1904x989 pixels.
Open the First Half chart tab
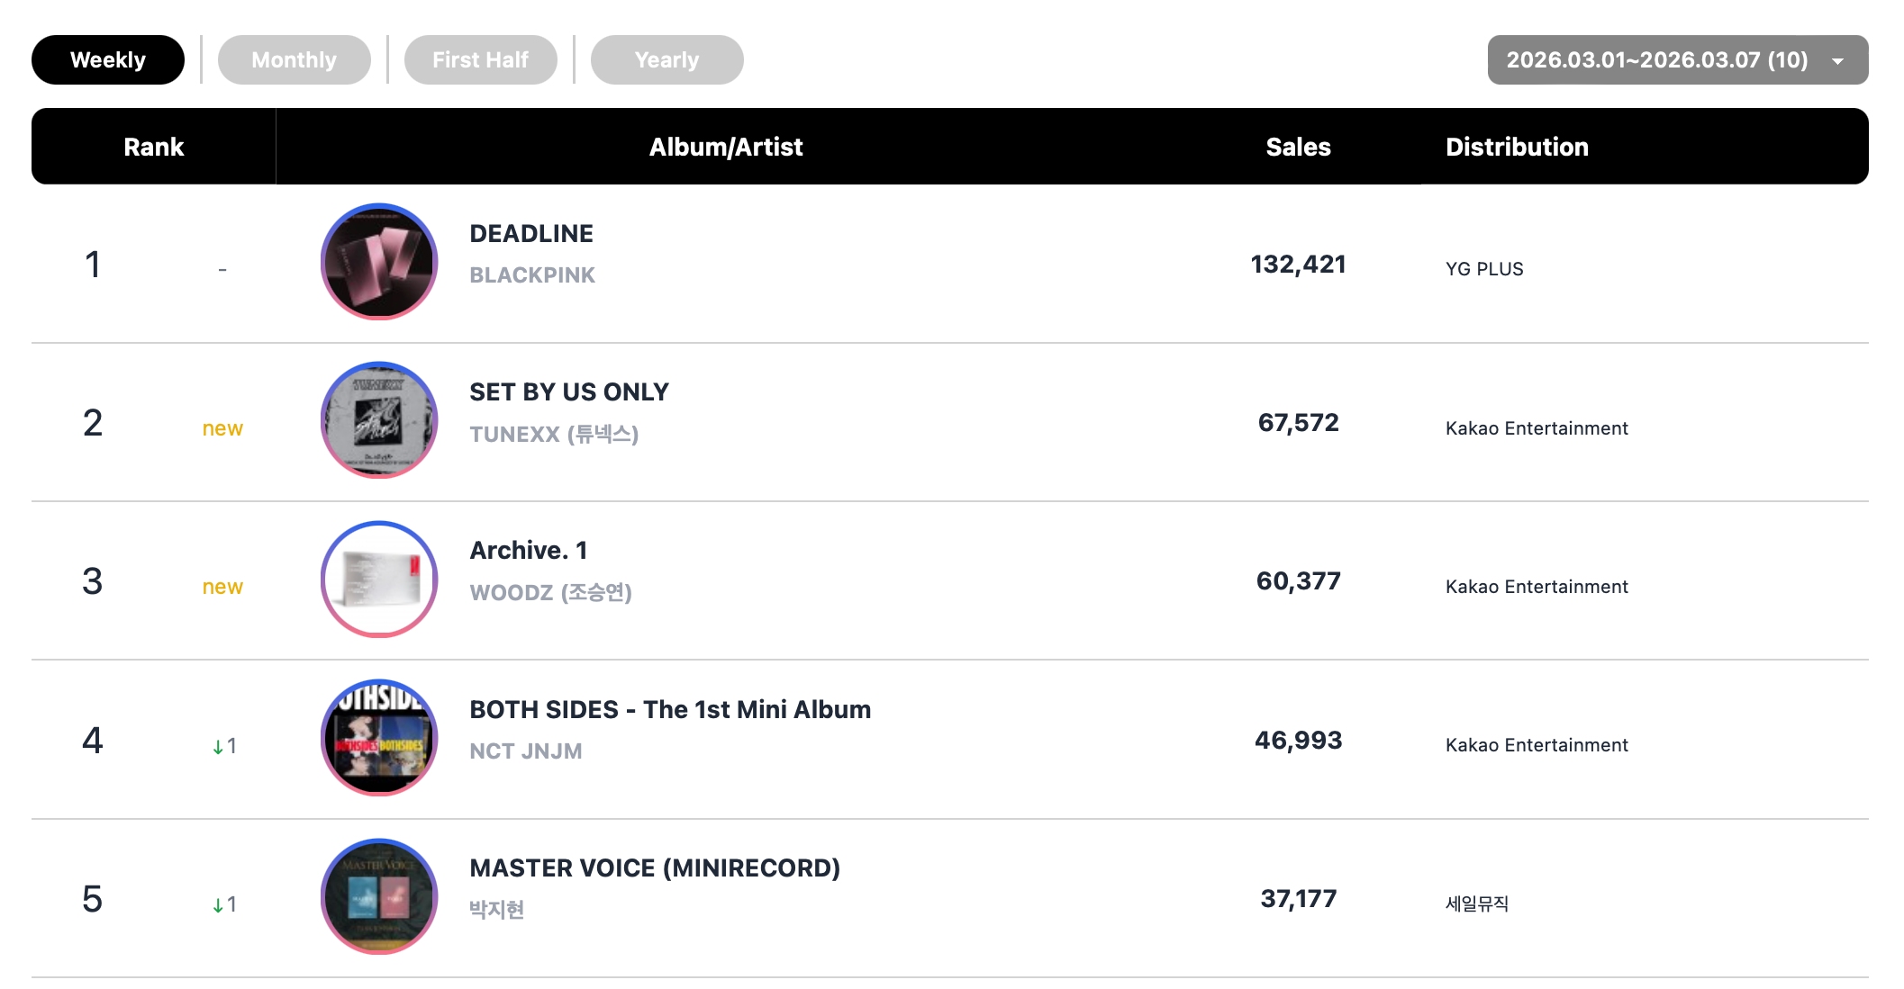pos(480,60)
